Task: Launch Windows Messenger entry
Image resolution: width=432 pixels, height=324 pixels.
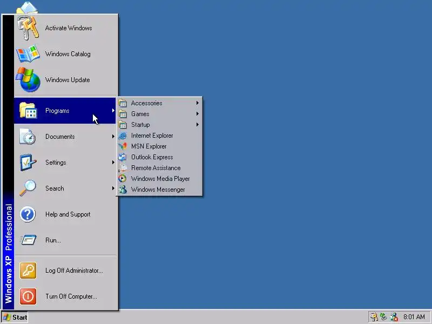Action: point(159,190)
